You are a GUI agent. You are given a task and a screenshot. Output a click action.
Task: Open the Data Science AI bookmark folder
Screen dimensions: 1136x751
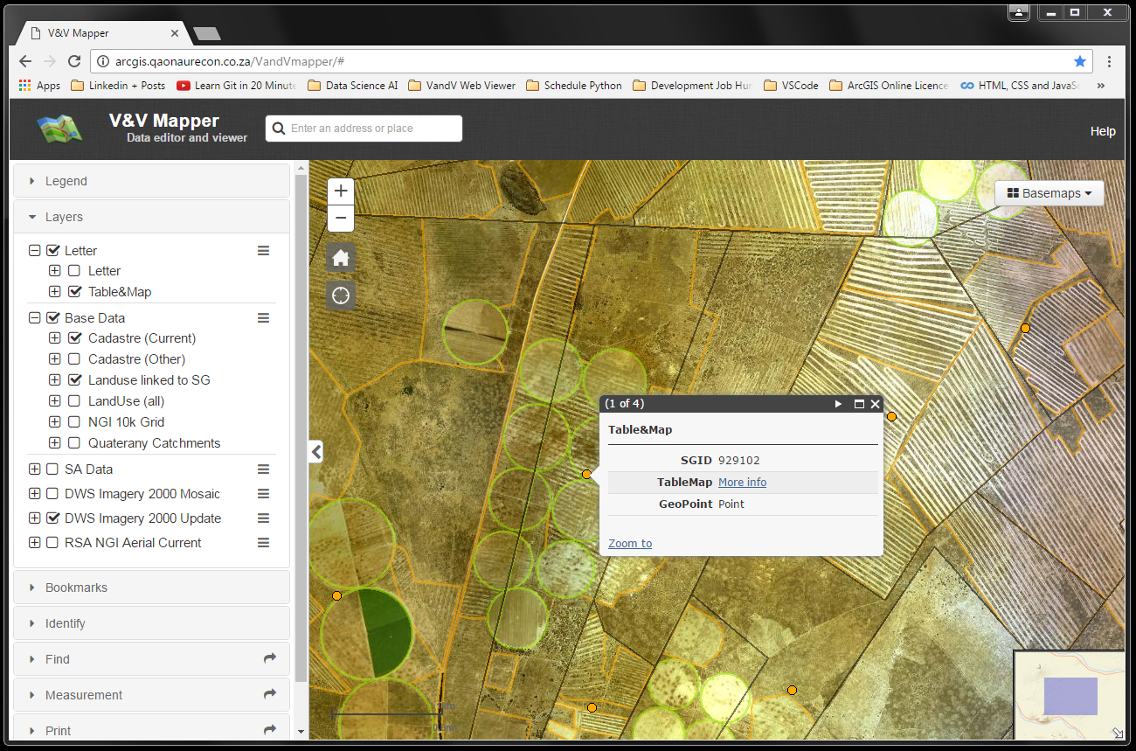pyautogui.click(x=353, y=86)
